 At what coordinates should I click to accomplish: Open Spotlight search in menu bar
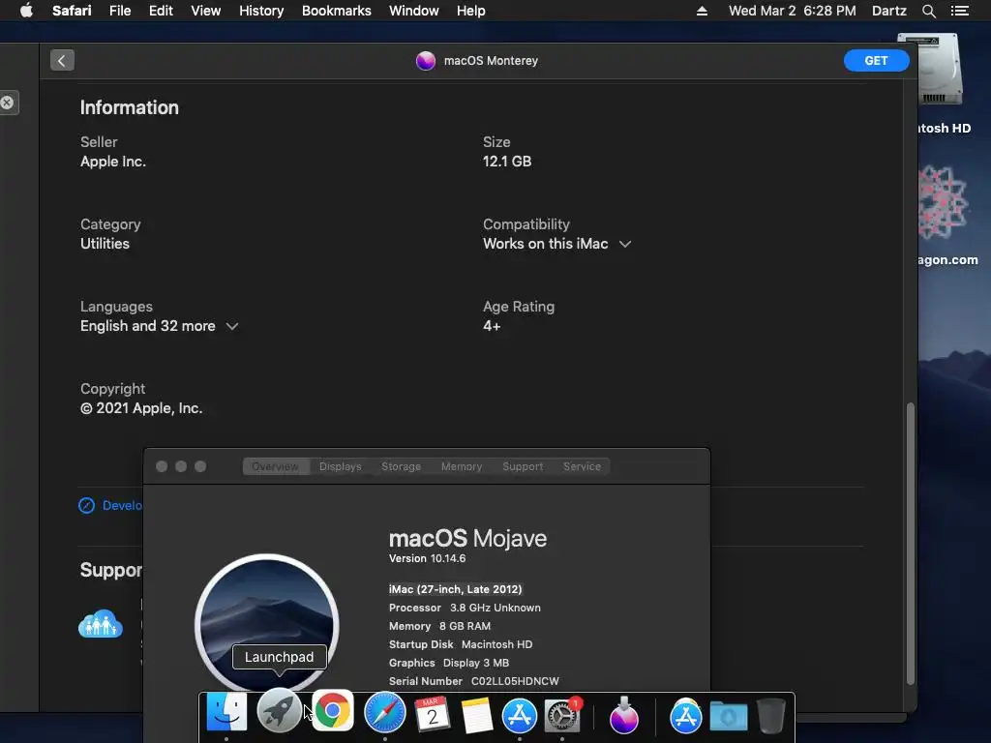tap(928, 11)
